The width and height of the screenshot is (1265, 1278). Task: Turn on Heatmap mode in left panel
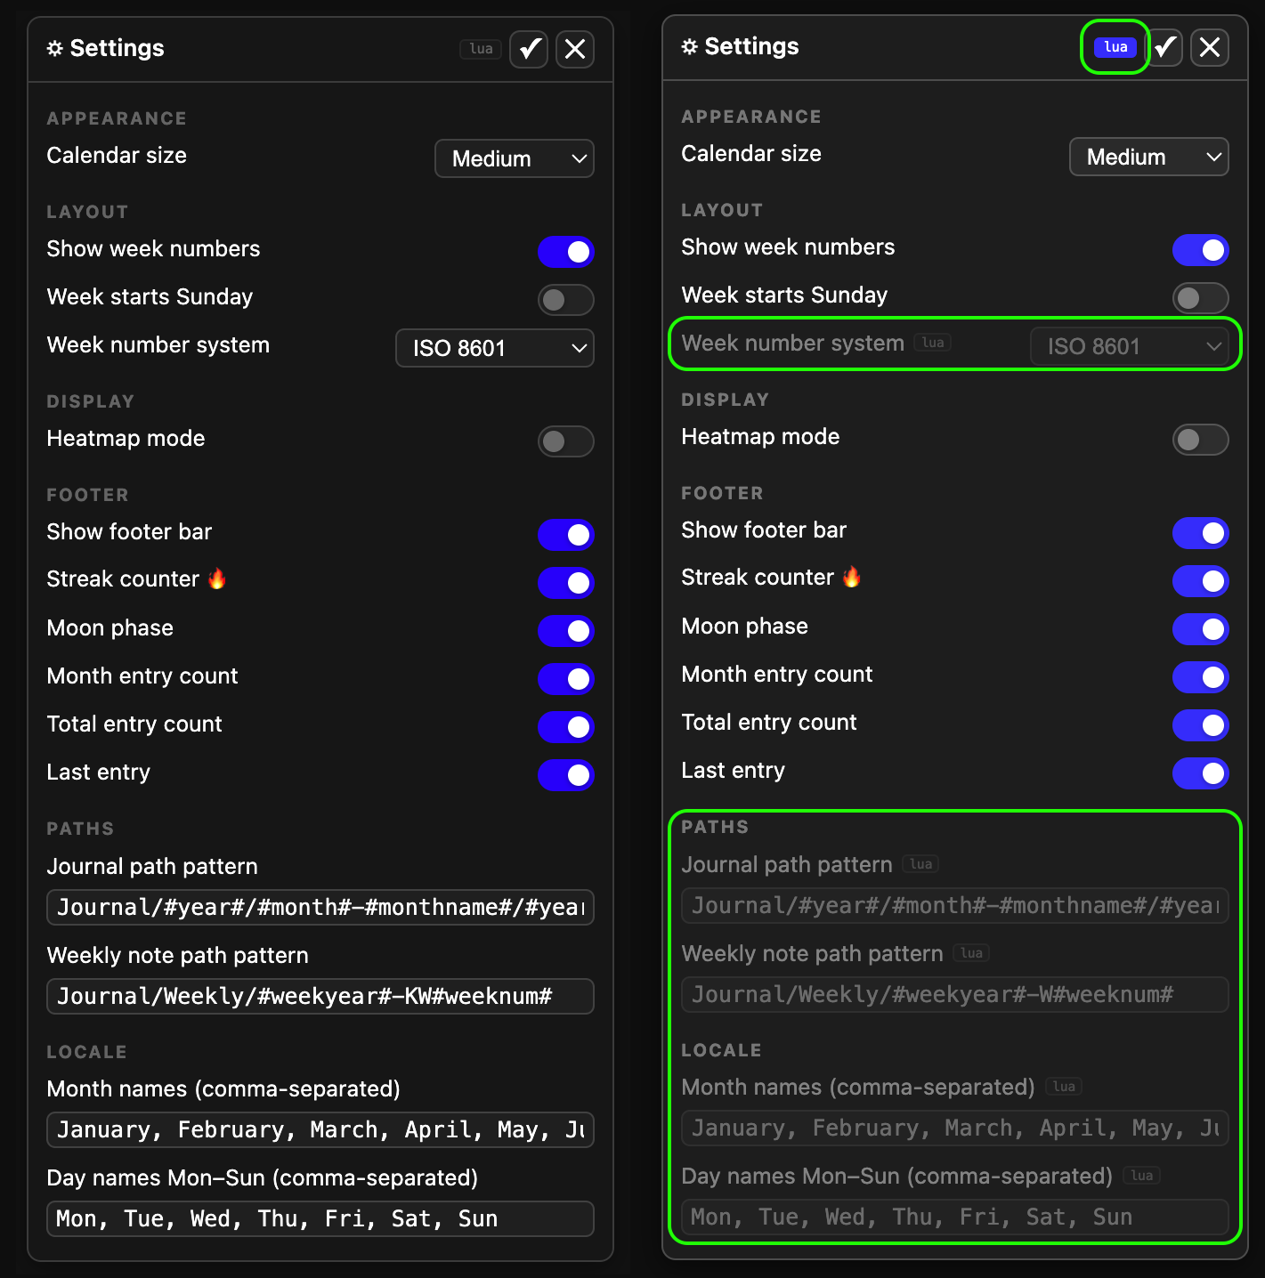point(565,441)
